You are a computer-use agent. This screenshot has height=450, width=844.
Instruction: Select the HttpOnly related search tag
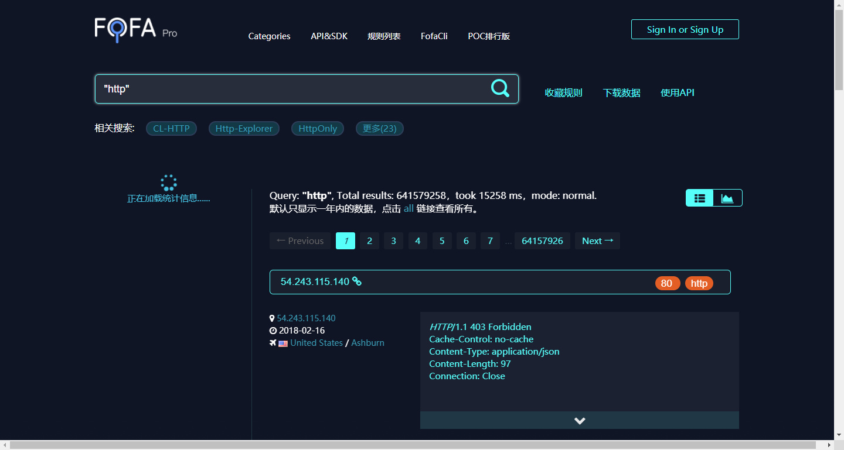coord(318,128)
